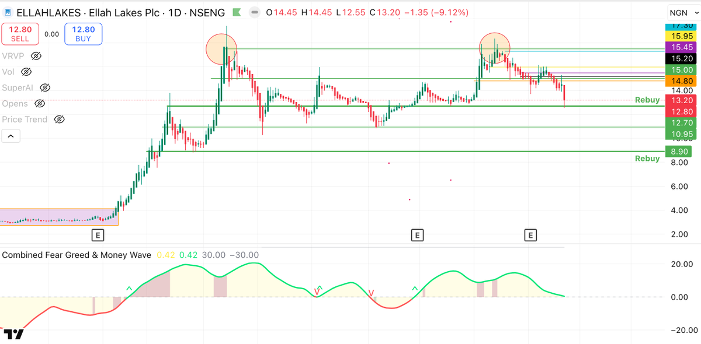Click the −30.00 indicator parameter value

244,255
